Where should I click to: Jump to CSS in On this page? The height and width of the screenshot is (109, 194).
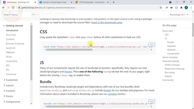pos(166,35)
